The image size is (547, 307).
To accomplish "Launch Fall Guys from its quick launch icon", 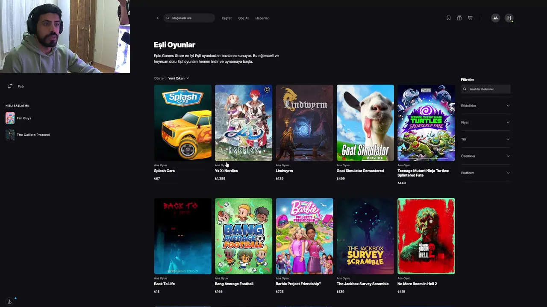I will tap(10, 118).
